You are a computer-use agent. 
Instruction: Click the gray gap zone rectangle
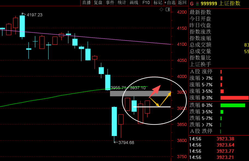(x=140, y=94)
